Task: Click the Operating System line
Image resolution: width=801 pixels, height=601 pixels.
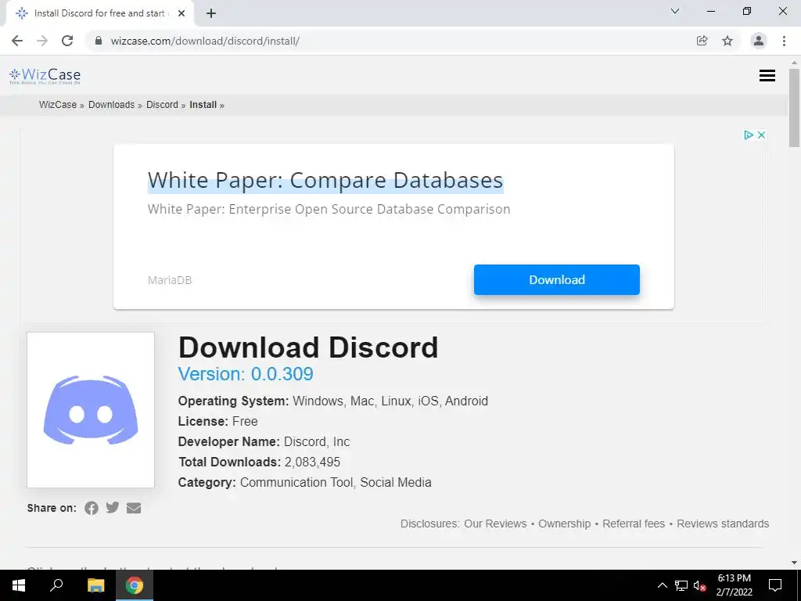Action: tap(332, 401)
